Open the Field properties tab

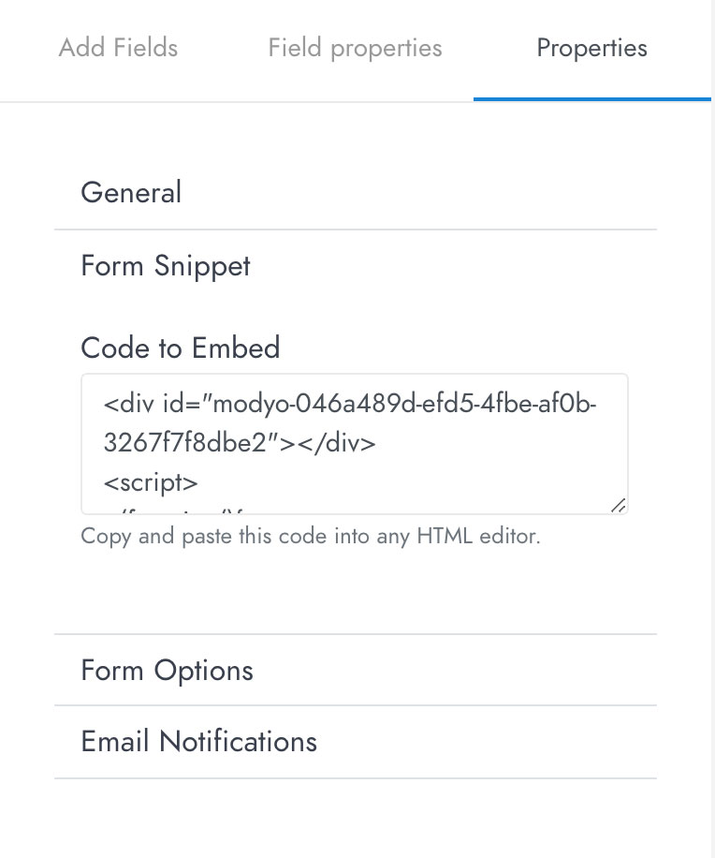tap(355, 48)
